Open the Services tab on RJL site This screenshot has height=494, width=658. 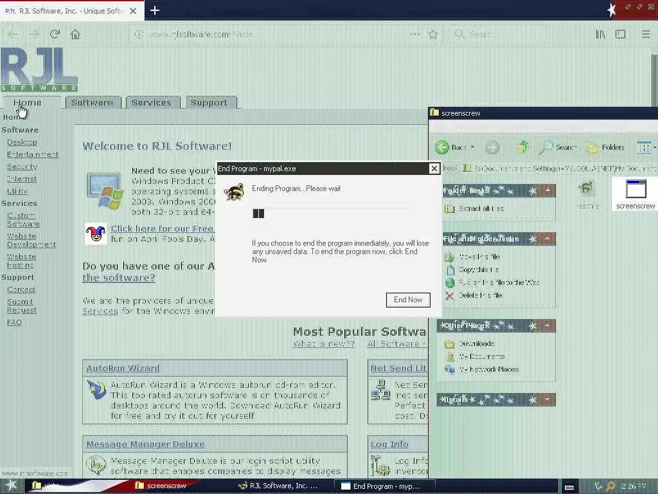[x=152, y=102]
